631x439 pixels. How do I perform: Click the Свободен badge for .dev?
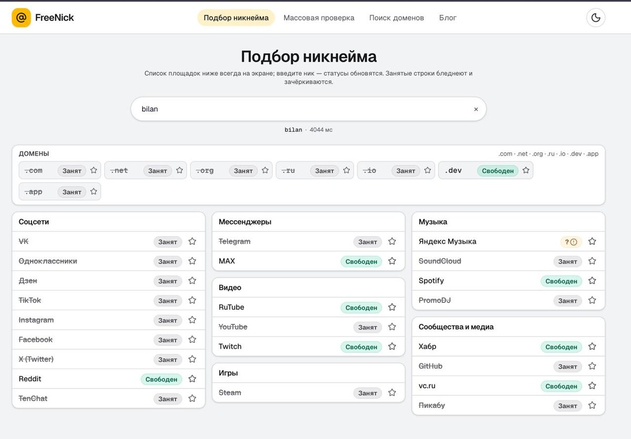[x=497, y=171]
